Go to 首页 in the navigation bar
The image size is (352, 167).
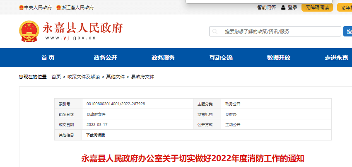point(48,58)
